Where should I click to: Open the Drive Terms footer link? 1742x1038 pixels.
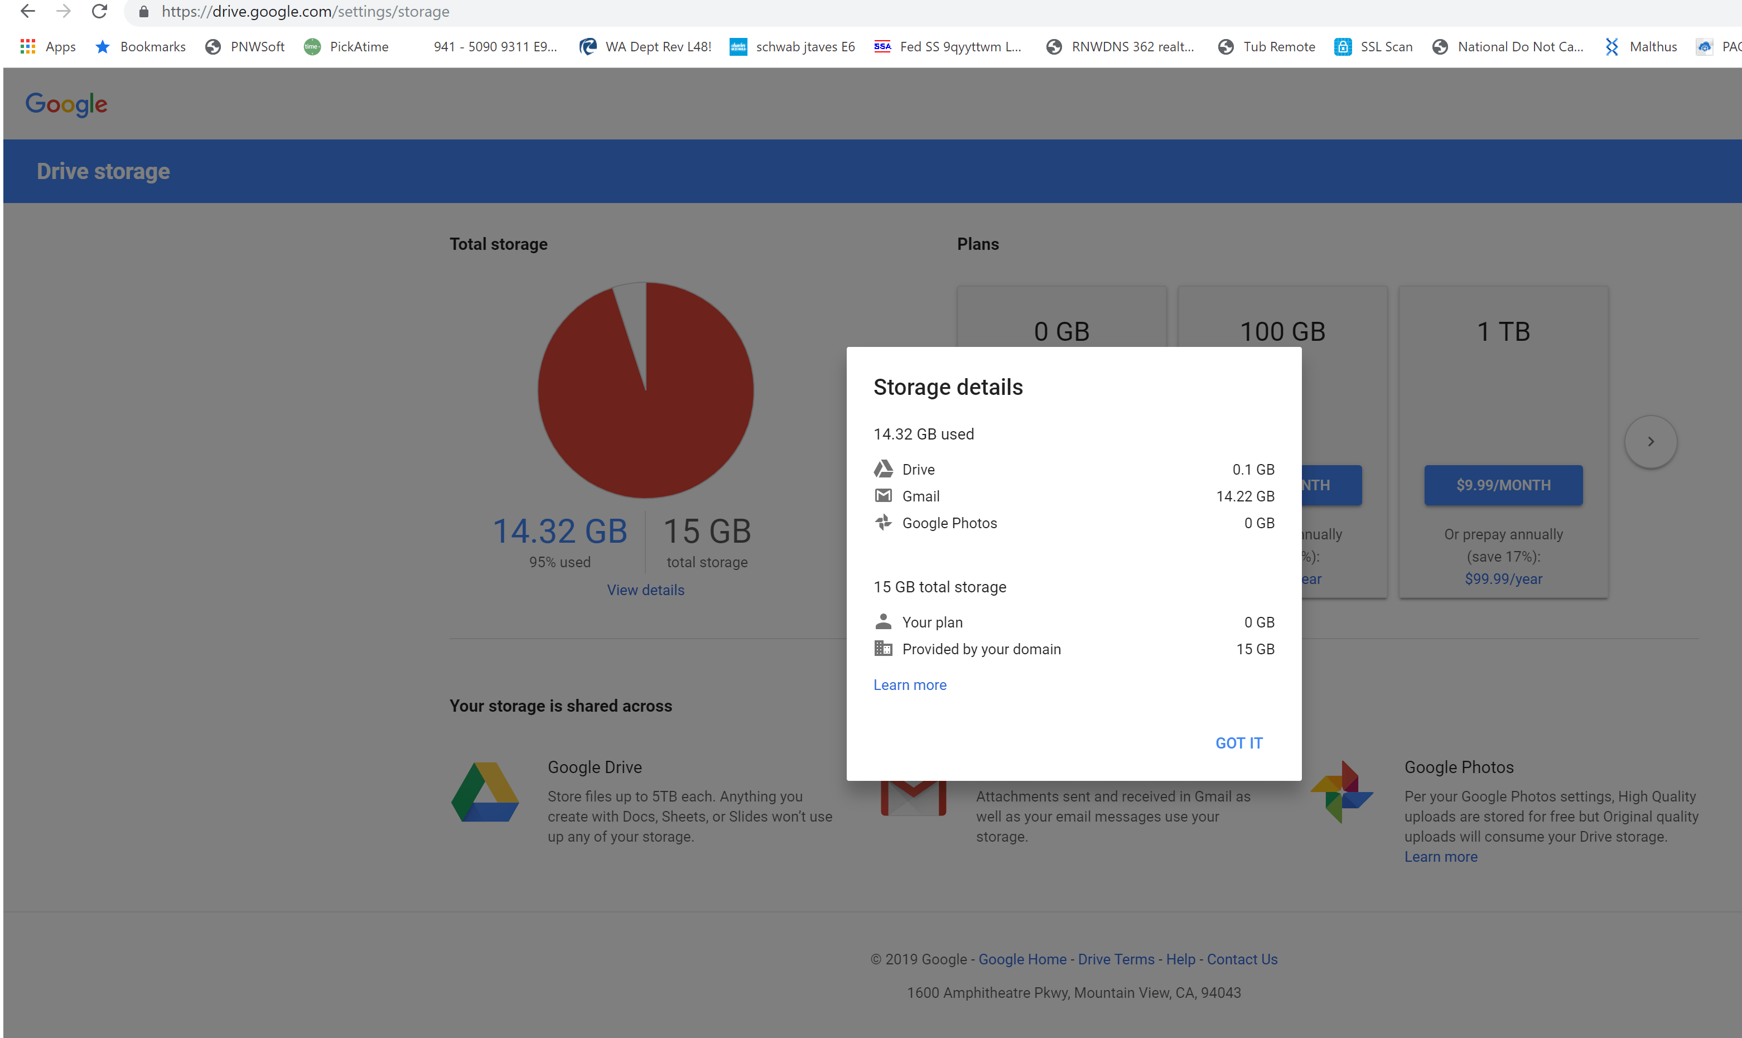(1116, 959)
